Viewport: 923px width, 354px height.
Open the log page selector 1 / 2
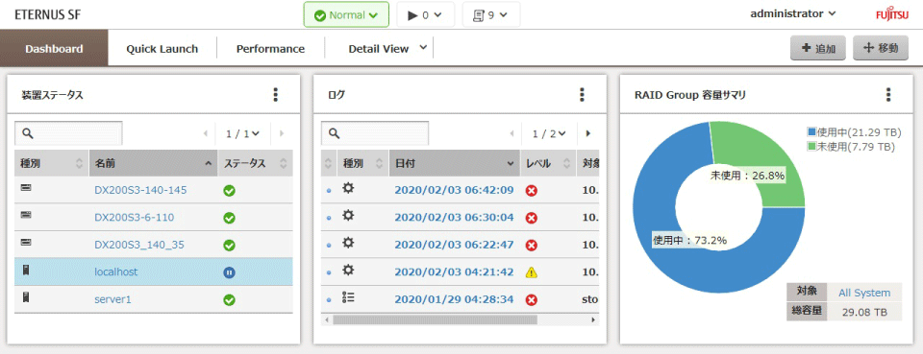click(549, 134)
